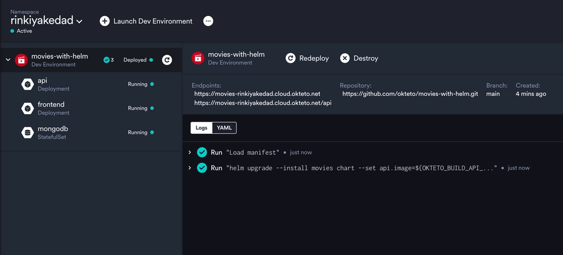563x255 pixels.
Task: Click the frontend deployment hexagon icon
Action: pos(27,108)
